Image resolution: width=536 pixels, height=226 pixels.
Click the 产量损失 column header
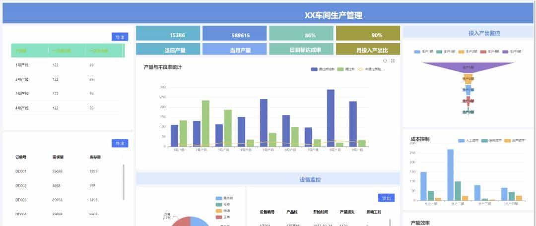[x=347, y=212]
